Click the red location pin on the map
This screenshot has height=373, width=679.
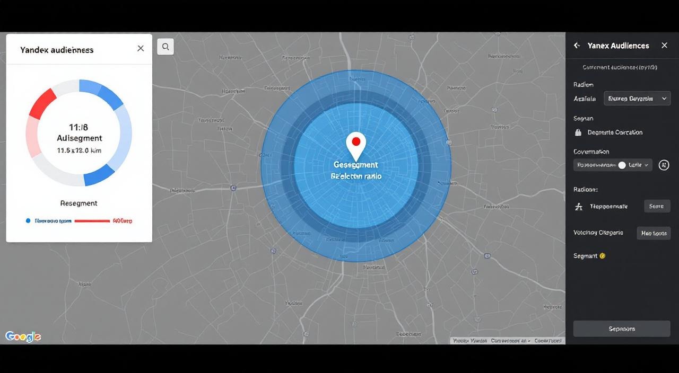[x=356, y=146]
